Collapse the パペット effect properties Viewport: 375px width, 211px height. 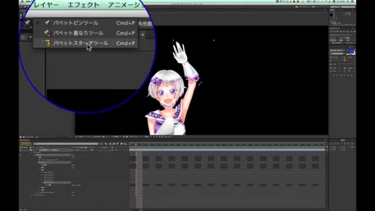(34, 155)
